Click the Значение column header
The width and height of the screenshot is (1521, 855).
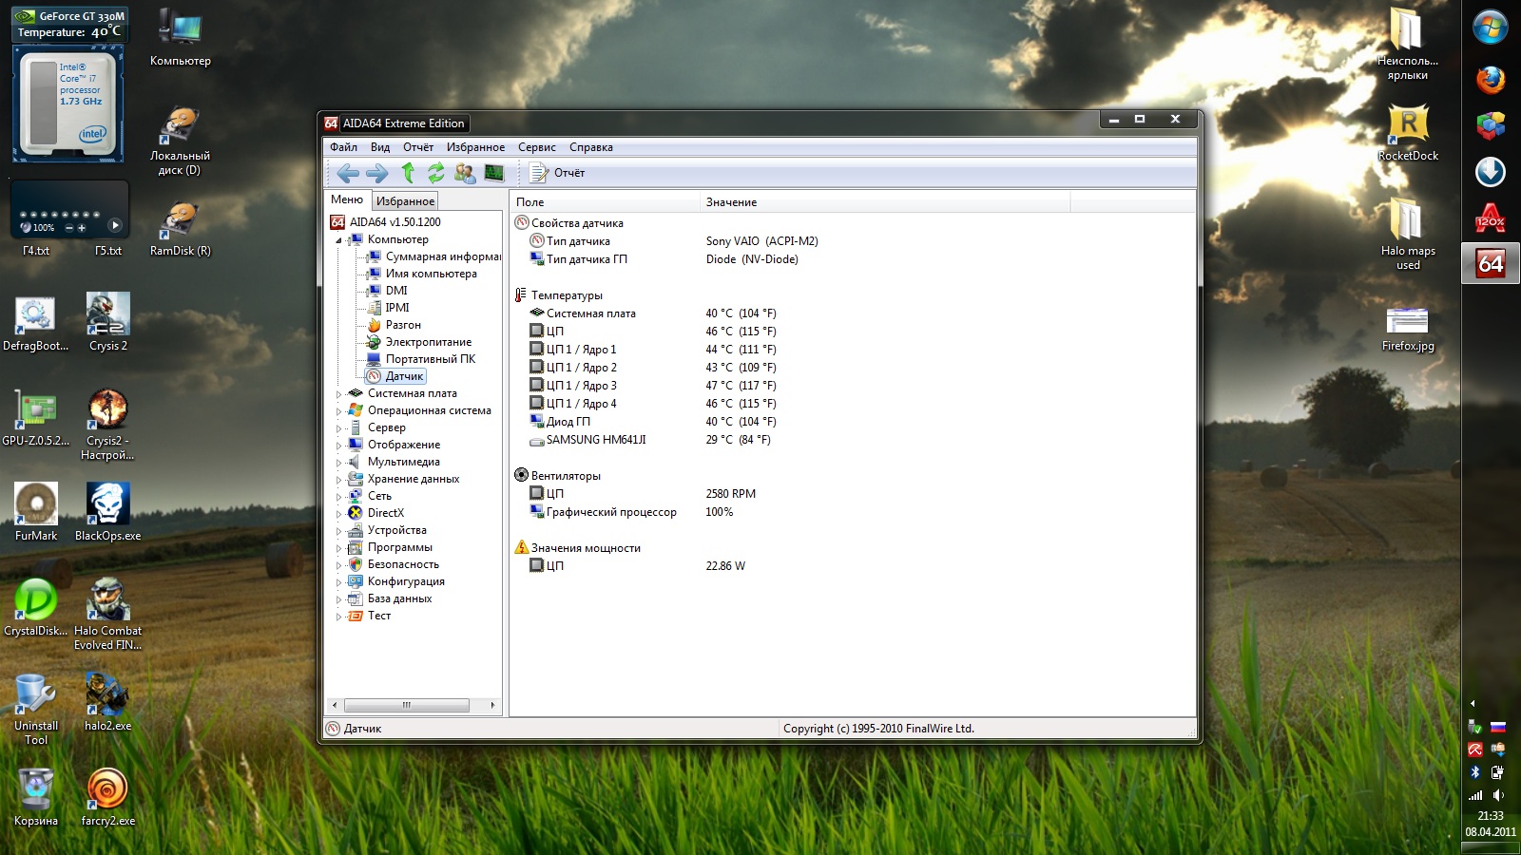coord(884,202)
